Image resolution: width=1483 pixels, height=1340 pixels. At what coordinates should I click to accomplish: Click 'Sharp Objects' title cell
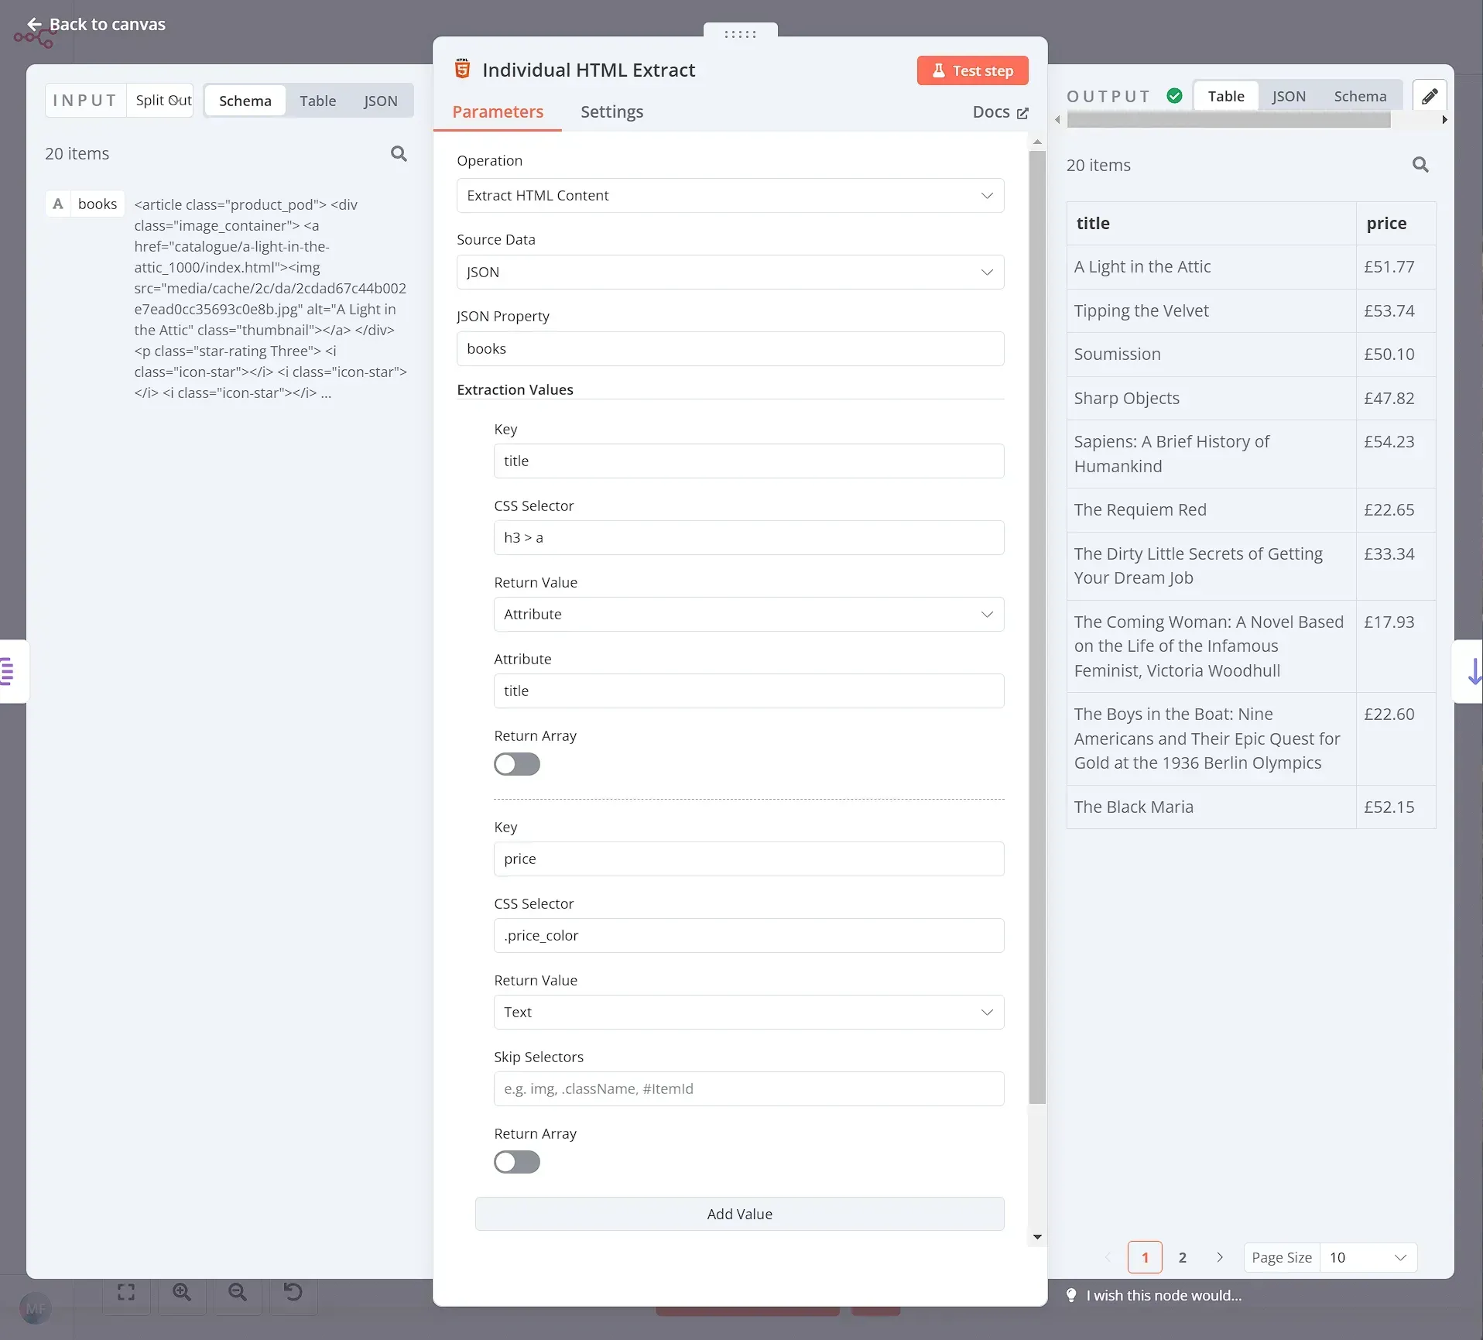pos(1211,399)
